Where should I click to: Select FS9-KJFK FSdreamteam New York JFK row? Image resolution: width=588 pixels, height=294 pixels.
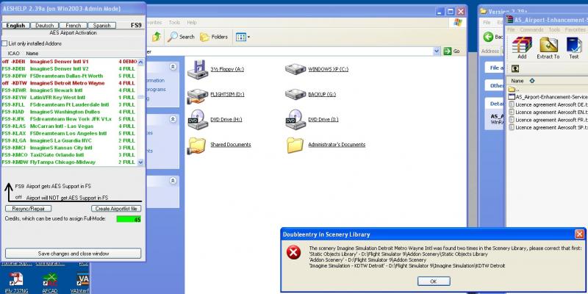click(x=69, y=119)
